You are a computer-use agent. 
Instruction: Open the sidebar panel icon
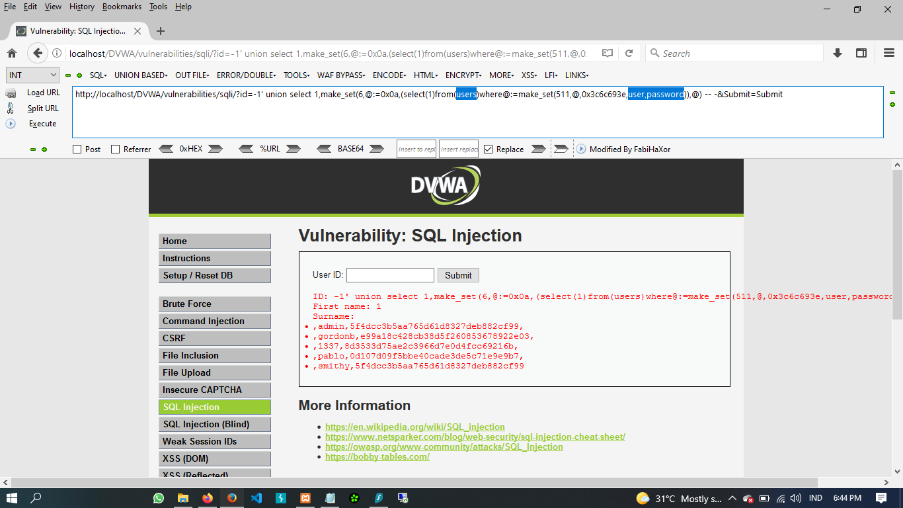pos(861,54)
